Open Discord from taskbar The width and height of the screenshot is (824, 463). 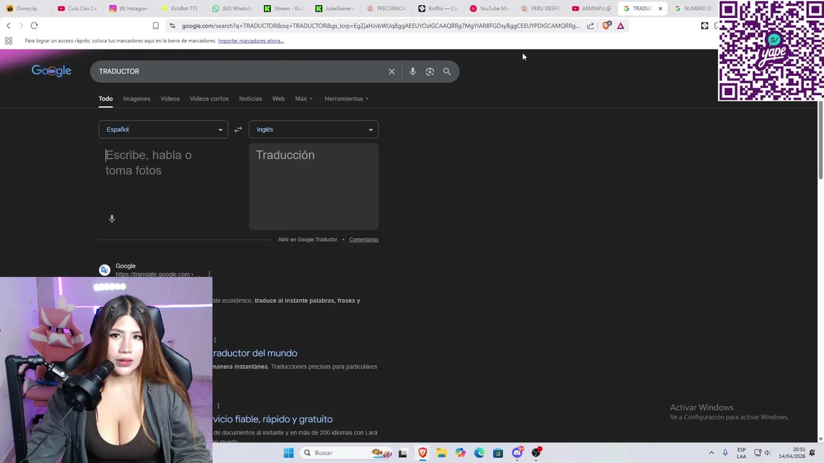pos(517,453)
